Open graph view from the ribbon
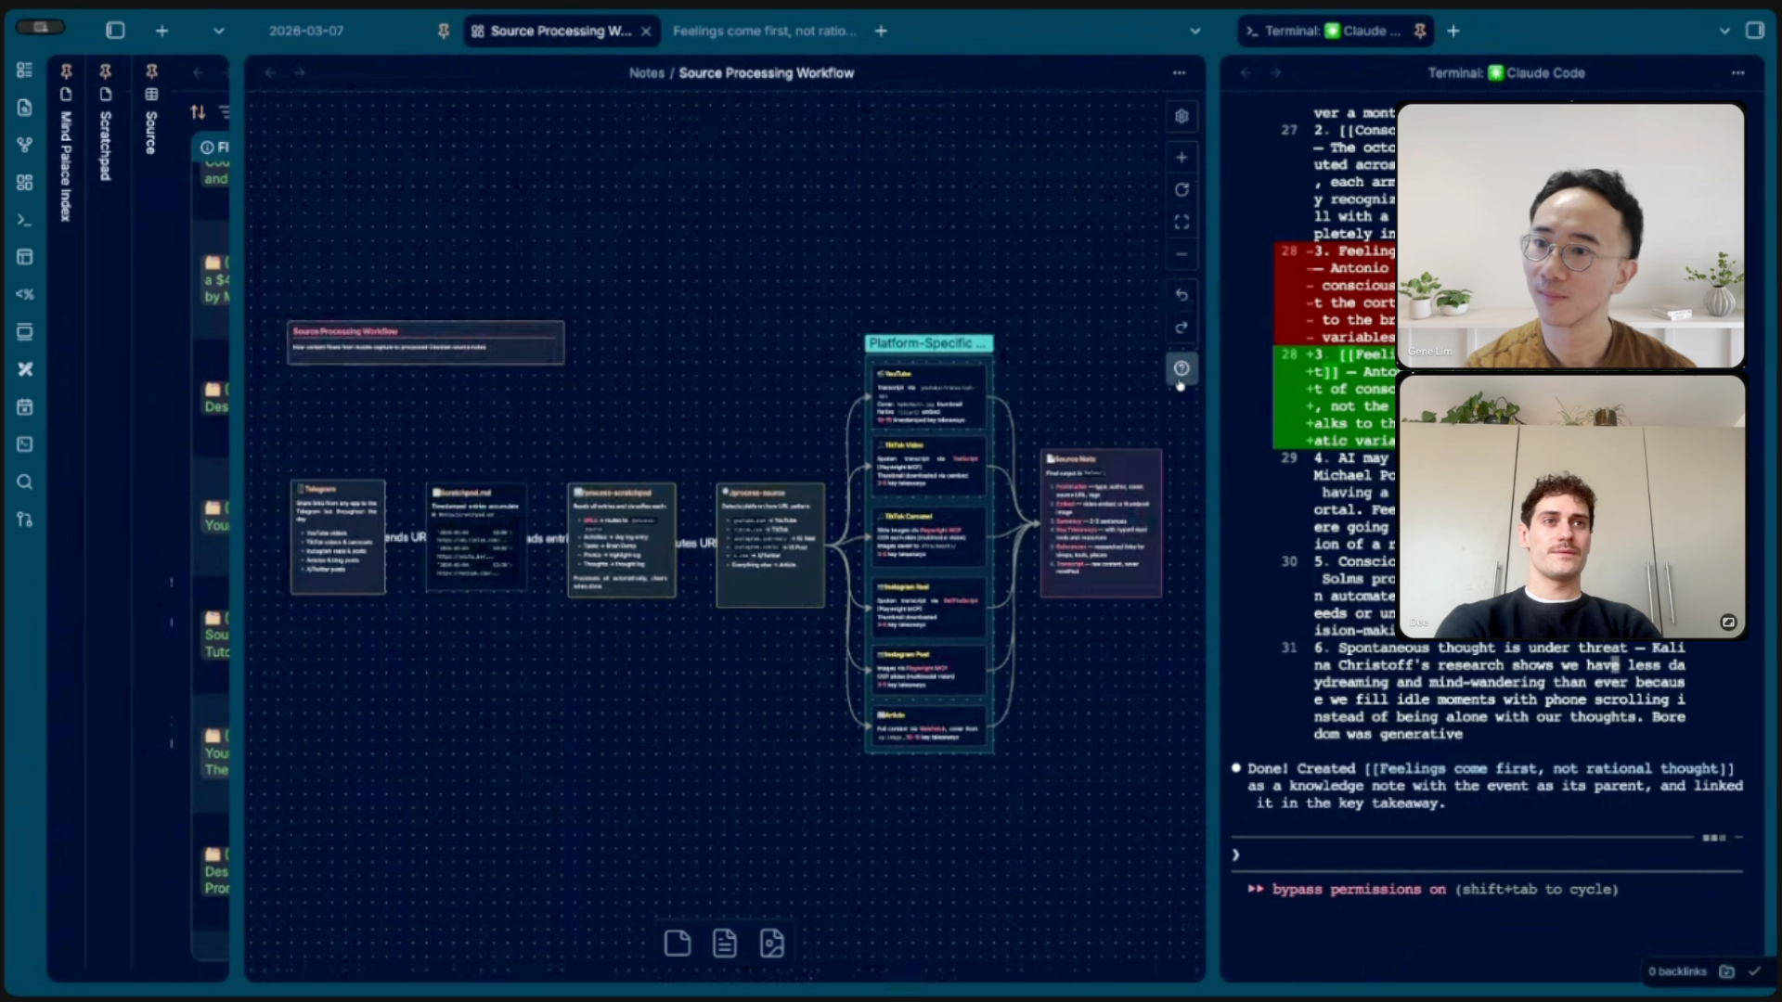Screen dimensions: 1782x1002 pos(25,145)
